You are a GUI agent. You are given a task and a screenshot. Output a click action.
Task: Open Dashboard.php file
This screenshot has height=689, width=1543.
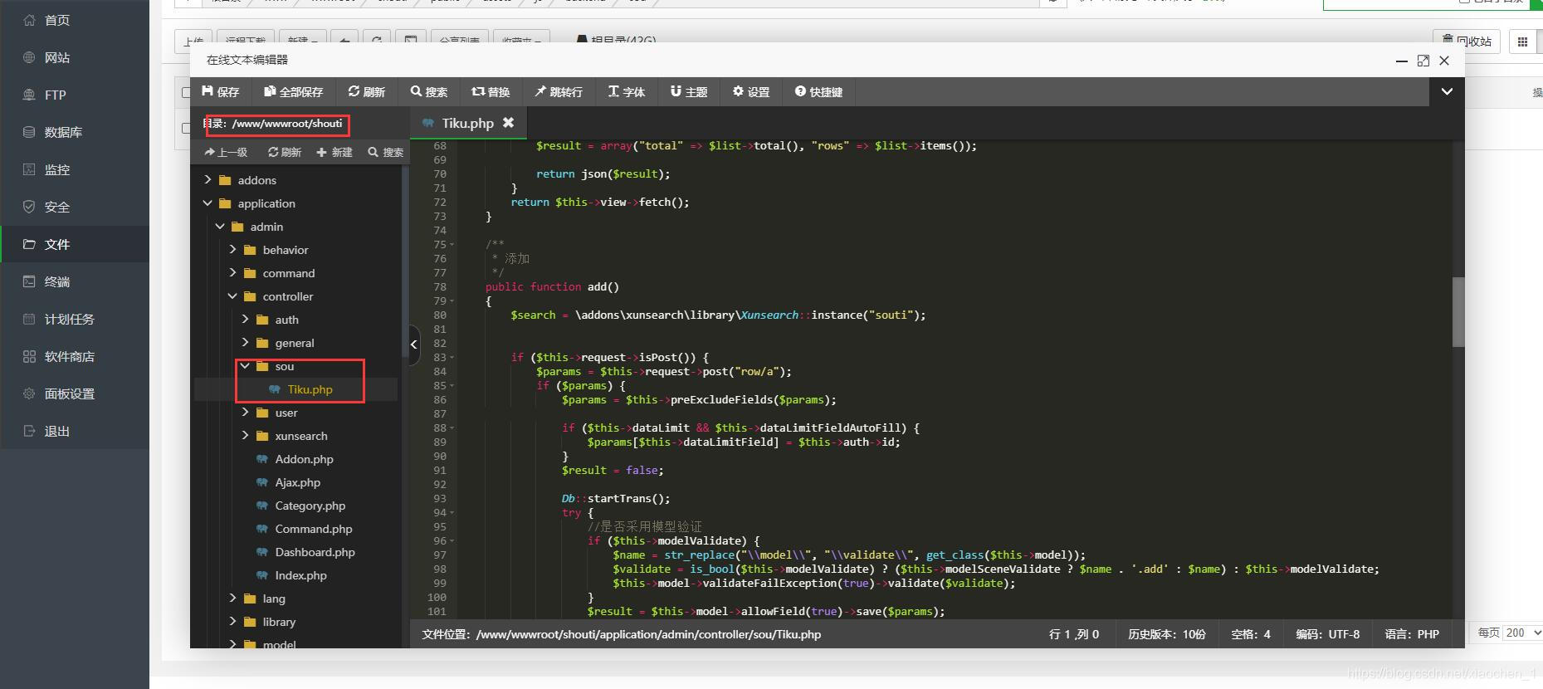click(315, 552)
